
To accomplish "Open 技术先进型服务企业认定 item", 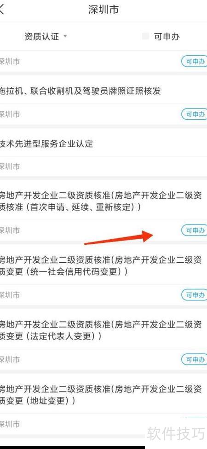I will (46, 144).
